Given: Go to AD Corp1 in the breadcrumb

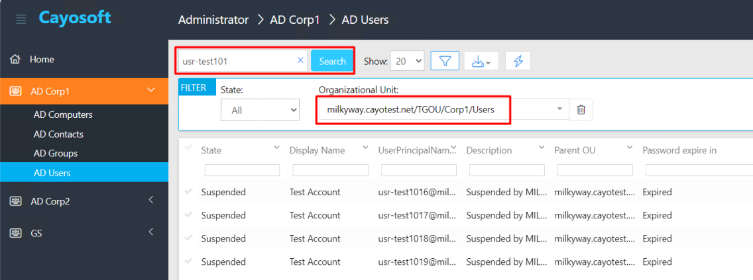Looking at the screenshot, I should [295, 20].
